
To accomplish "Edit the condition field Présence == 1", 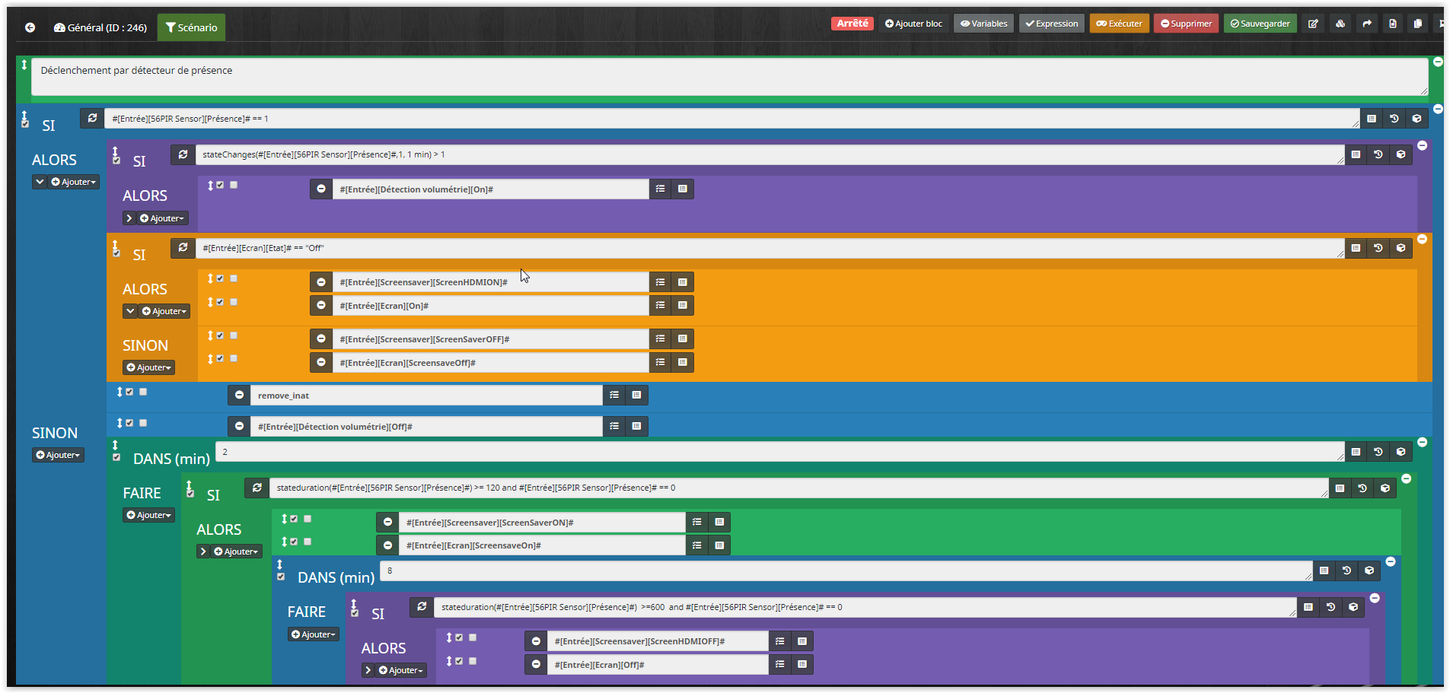I will pyautogui.click(x=731, y=119).
